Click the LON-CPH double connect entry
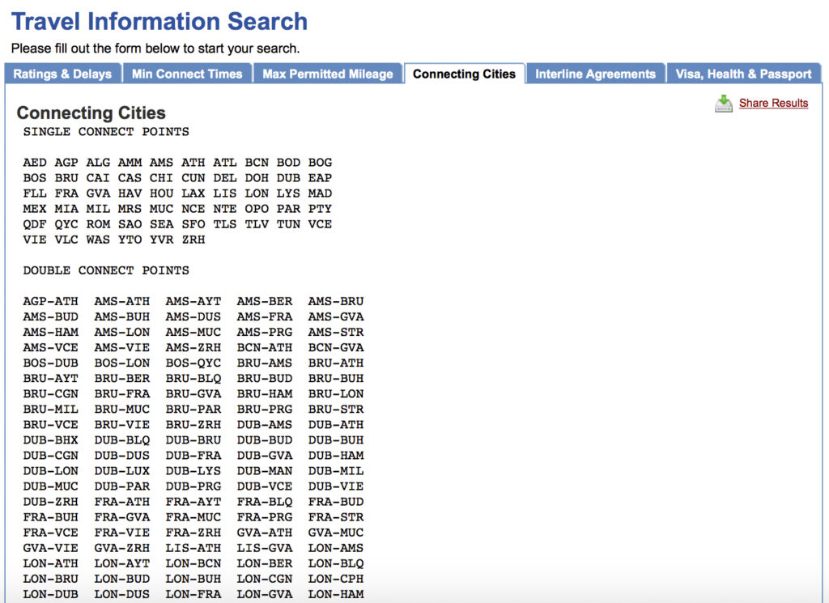 (335, 579)
